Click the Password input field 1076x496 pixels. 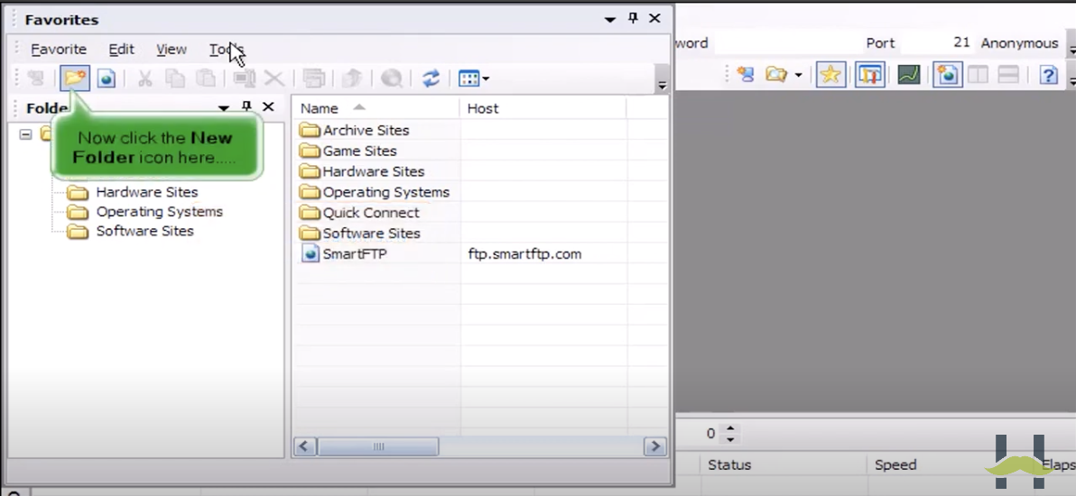(787, 43)
